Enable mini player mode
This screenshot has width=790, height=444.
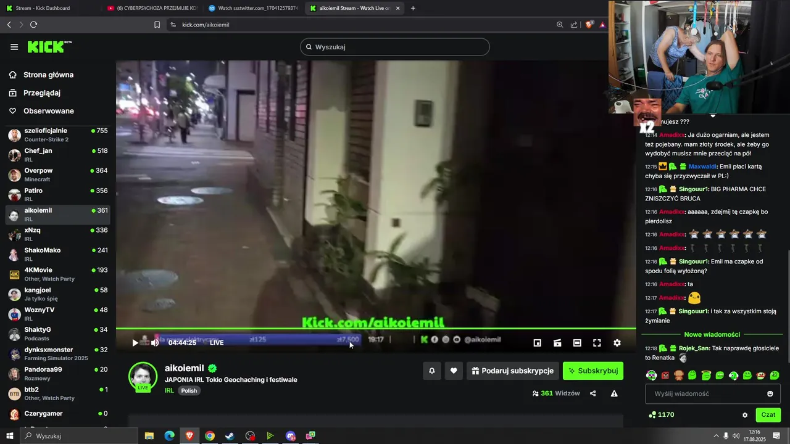click(x=537, y=343)
